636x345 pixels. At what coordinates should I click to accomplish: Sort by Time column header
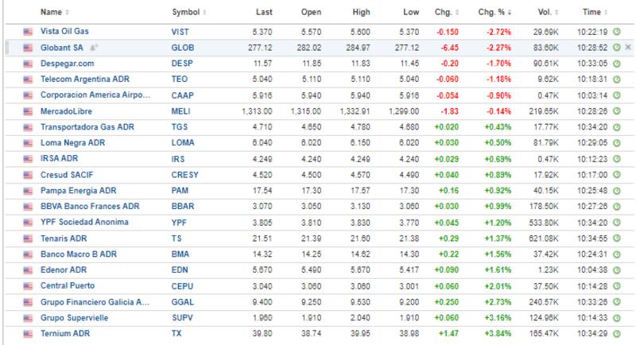[607, 13]
